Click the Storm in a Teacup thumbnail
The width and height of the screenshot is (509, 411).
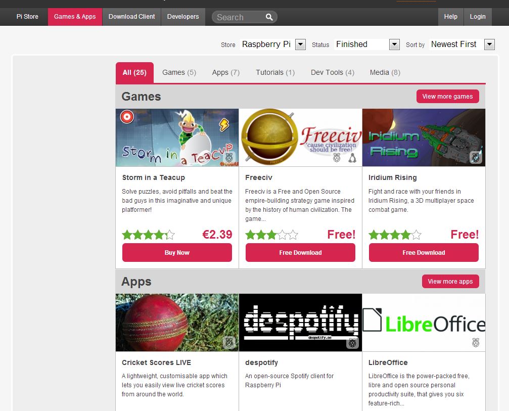177,138
